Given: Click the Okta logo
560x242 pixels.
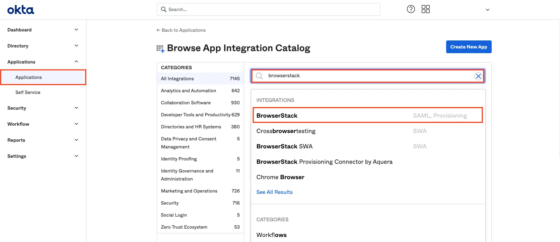Looking at the screenshot, I should [21, 10].
